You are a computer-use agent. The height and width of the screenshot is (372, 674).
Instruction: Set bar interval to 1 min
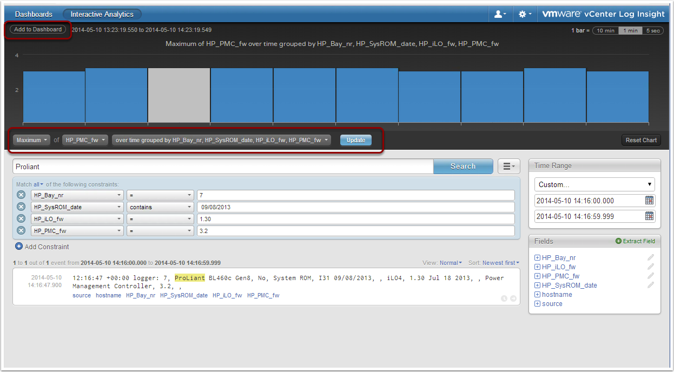[630, 31]
